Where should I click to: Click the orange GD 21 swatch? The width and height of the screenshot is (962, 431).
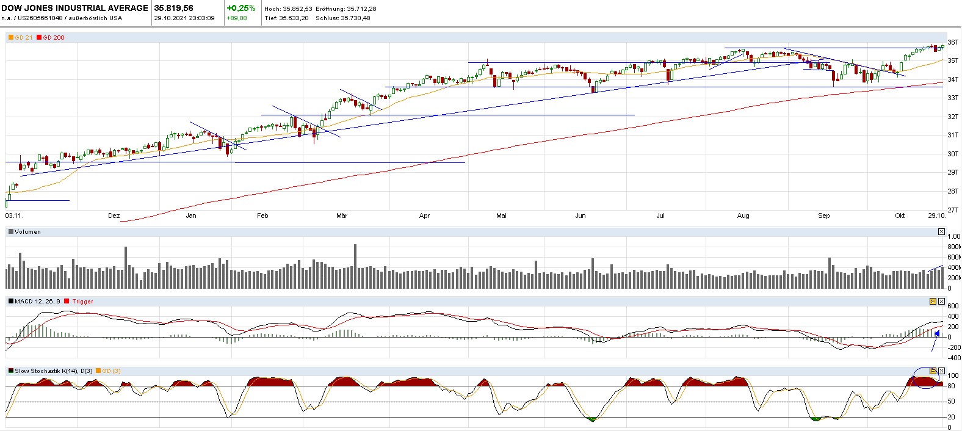click(11, 38)
